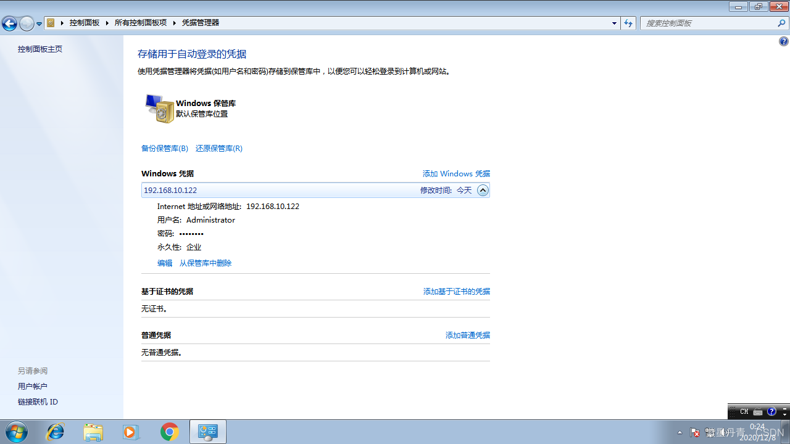Click the 企业 persistence value
790x444 pixels.
pyautogui.click(x=194, y=247)
